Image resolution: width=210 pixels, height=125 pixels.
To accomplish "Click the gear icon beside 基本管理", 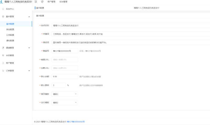I will pyautogui.click(x=3, y=16).
